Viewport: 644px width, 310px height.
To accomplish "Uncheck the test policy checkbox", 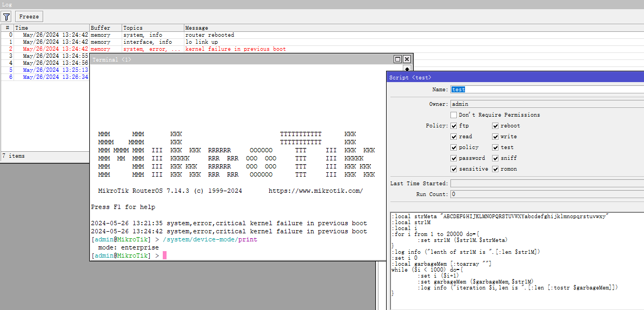I will coord(495,147).
